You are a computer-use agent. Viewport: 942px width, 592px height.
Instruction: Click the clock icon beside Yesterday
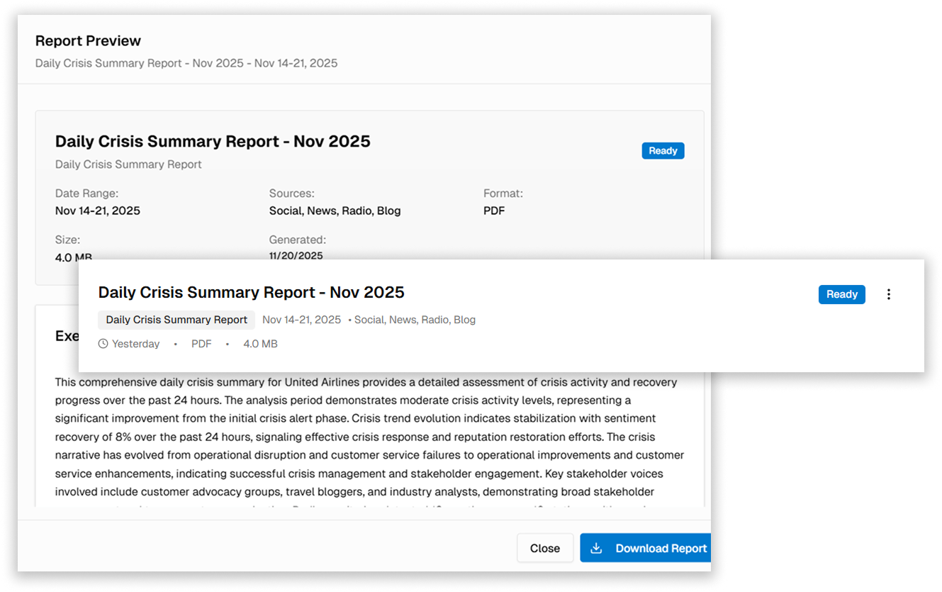[102, 343]
